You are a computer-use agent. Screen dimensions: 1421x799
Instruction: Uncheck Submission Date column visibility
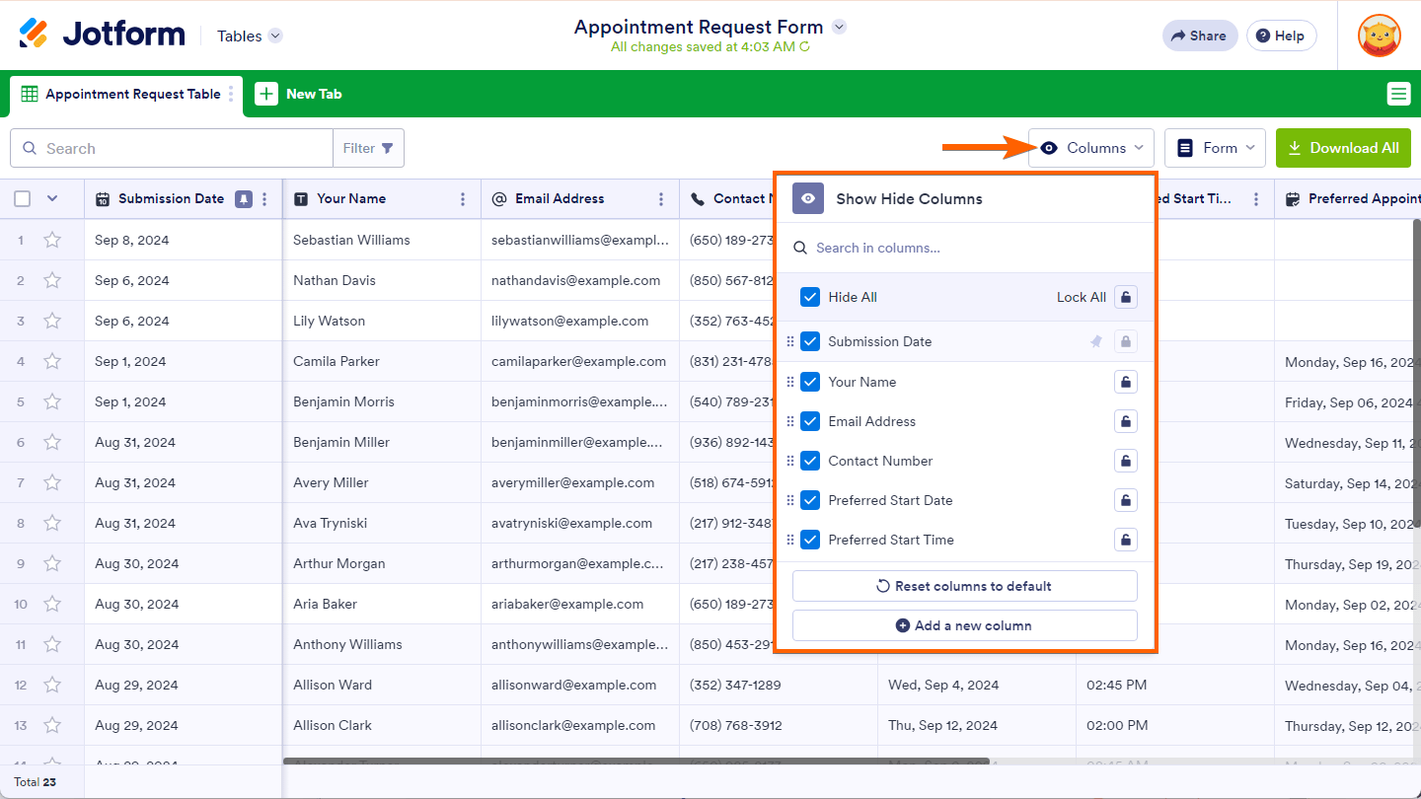coord(810,341)
